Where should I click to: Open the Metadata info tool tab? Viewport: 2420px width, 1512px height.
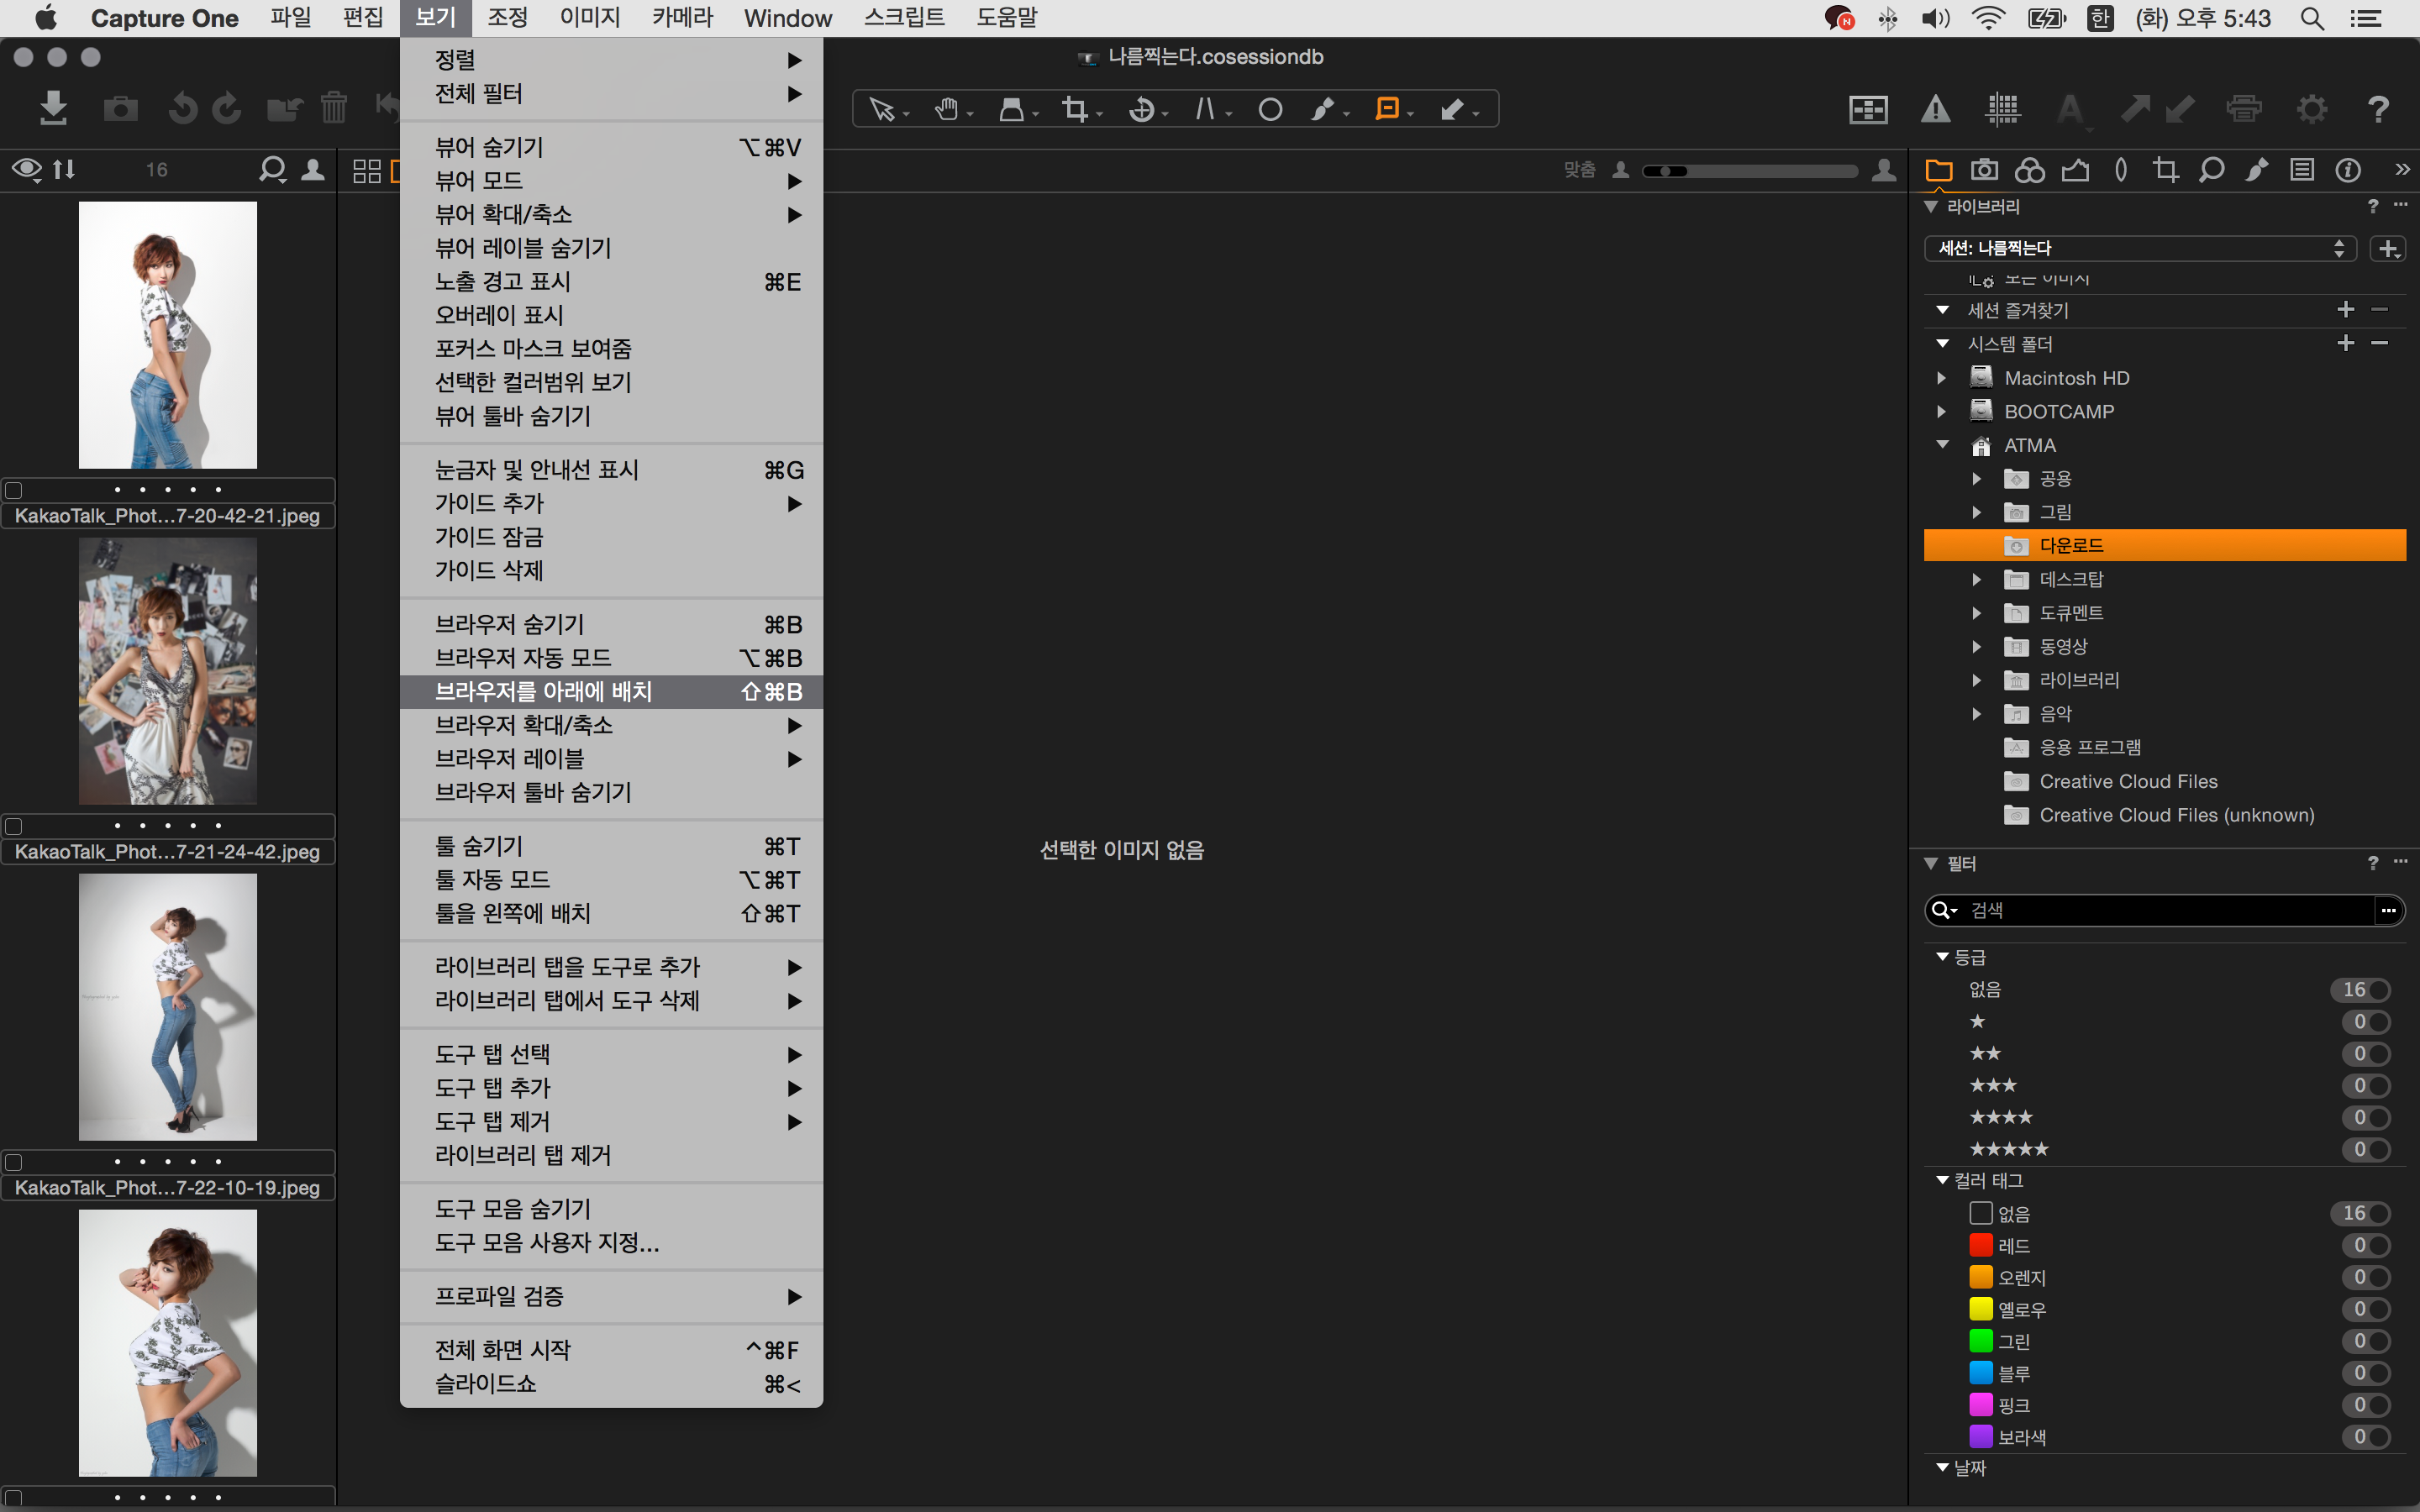point(2348,170)
